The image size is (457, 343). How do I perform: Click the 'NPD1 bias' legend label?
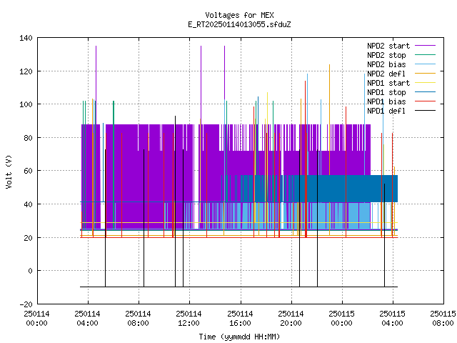(x=386, y=101)
